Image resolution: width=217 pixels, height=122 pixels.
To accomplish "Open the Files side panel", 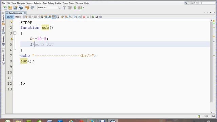I will pyautogui.click(x=3, y=30).
